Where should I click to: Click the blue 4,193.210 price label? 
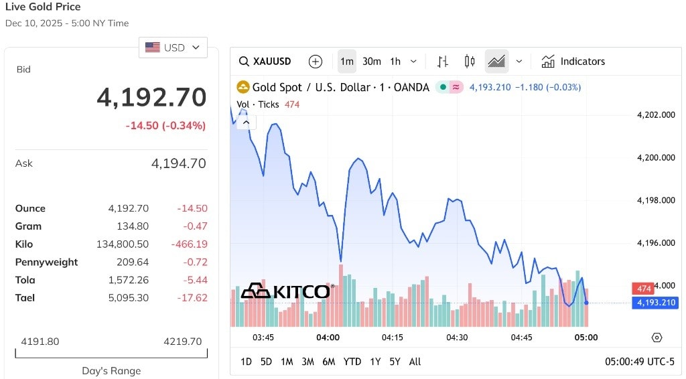point(654,303)
